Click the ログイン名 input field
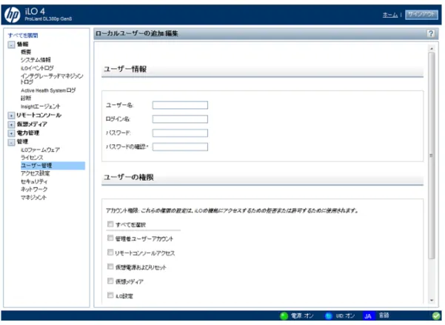445x325 pixels. 180,119
